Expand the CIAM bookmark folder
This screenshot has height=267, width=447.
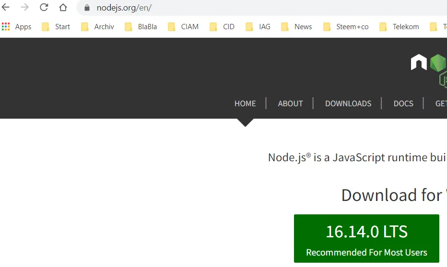click(x=183, y=27)
